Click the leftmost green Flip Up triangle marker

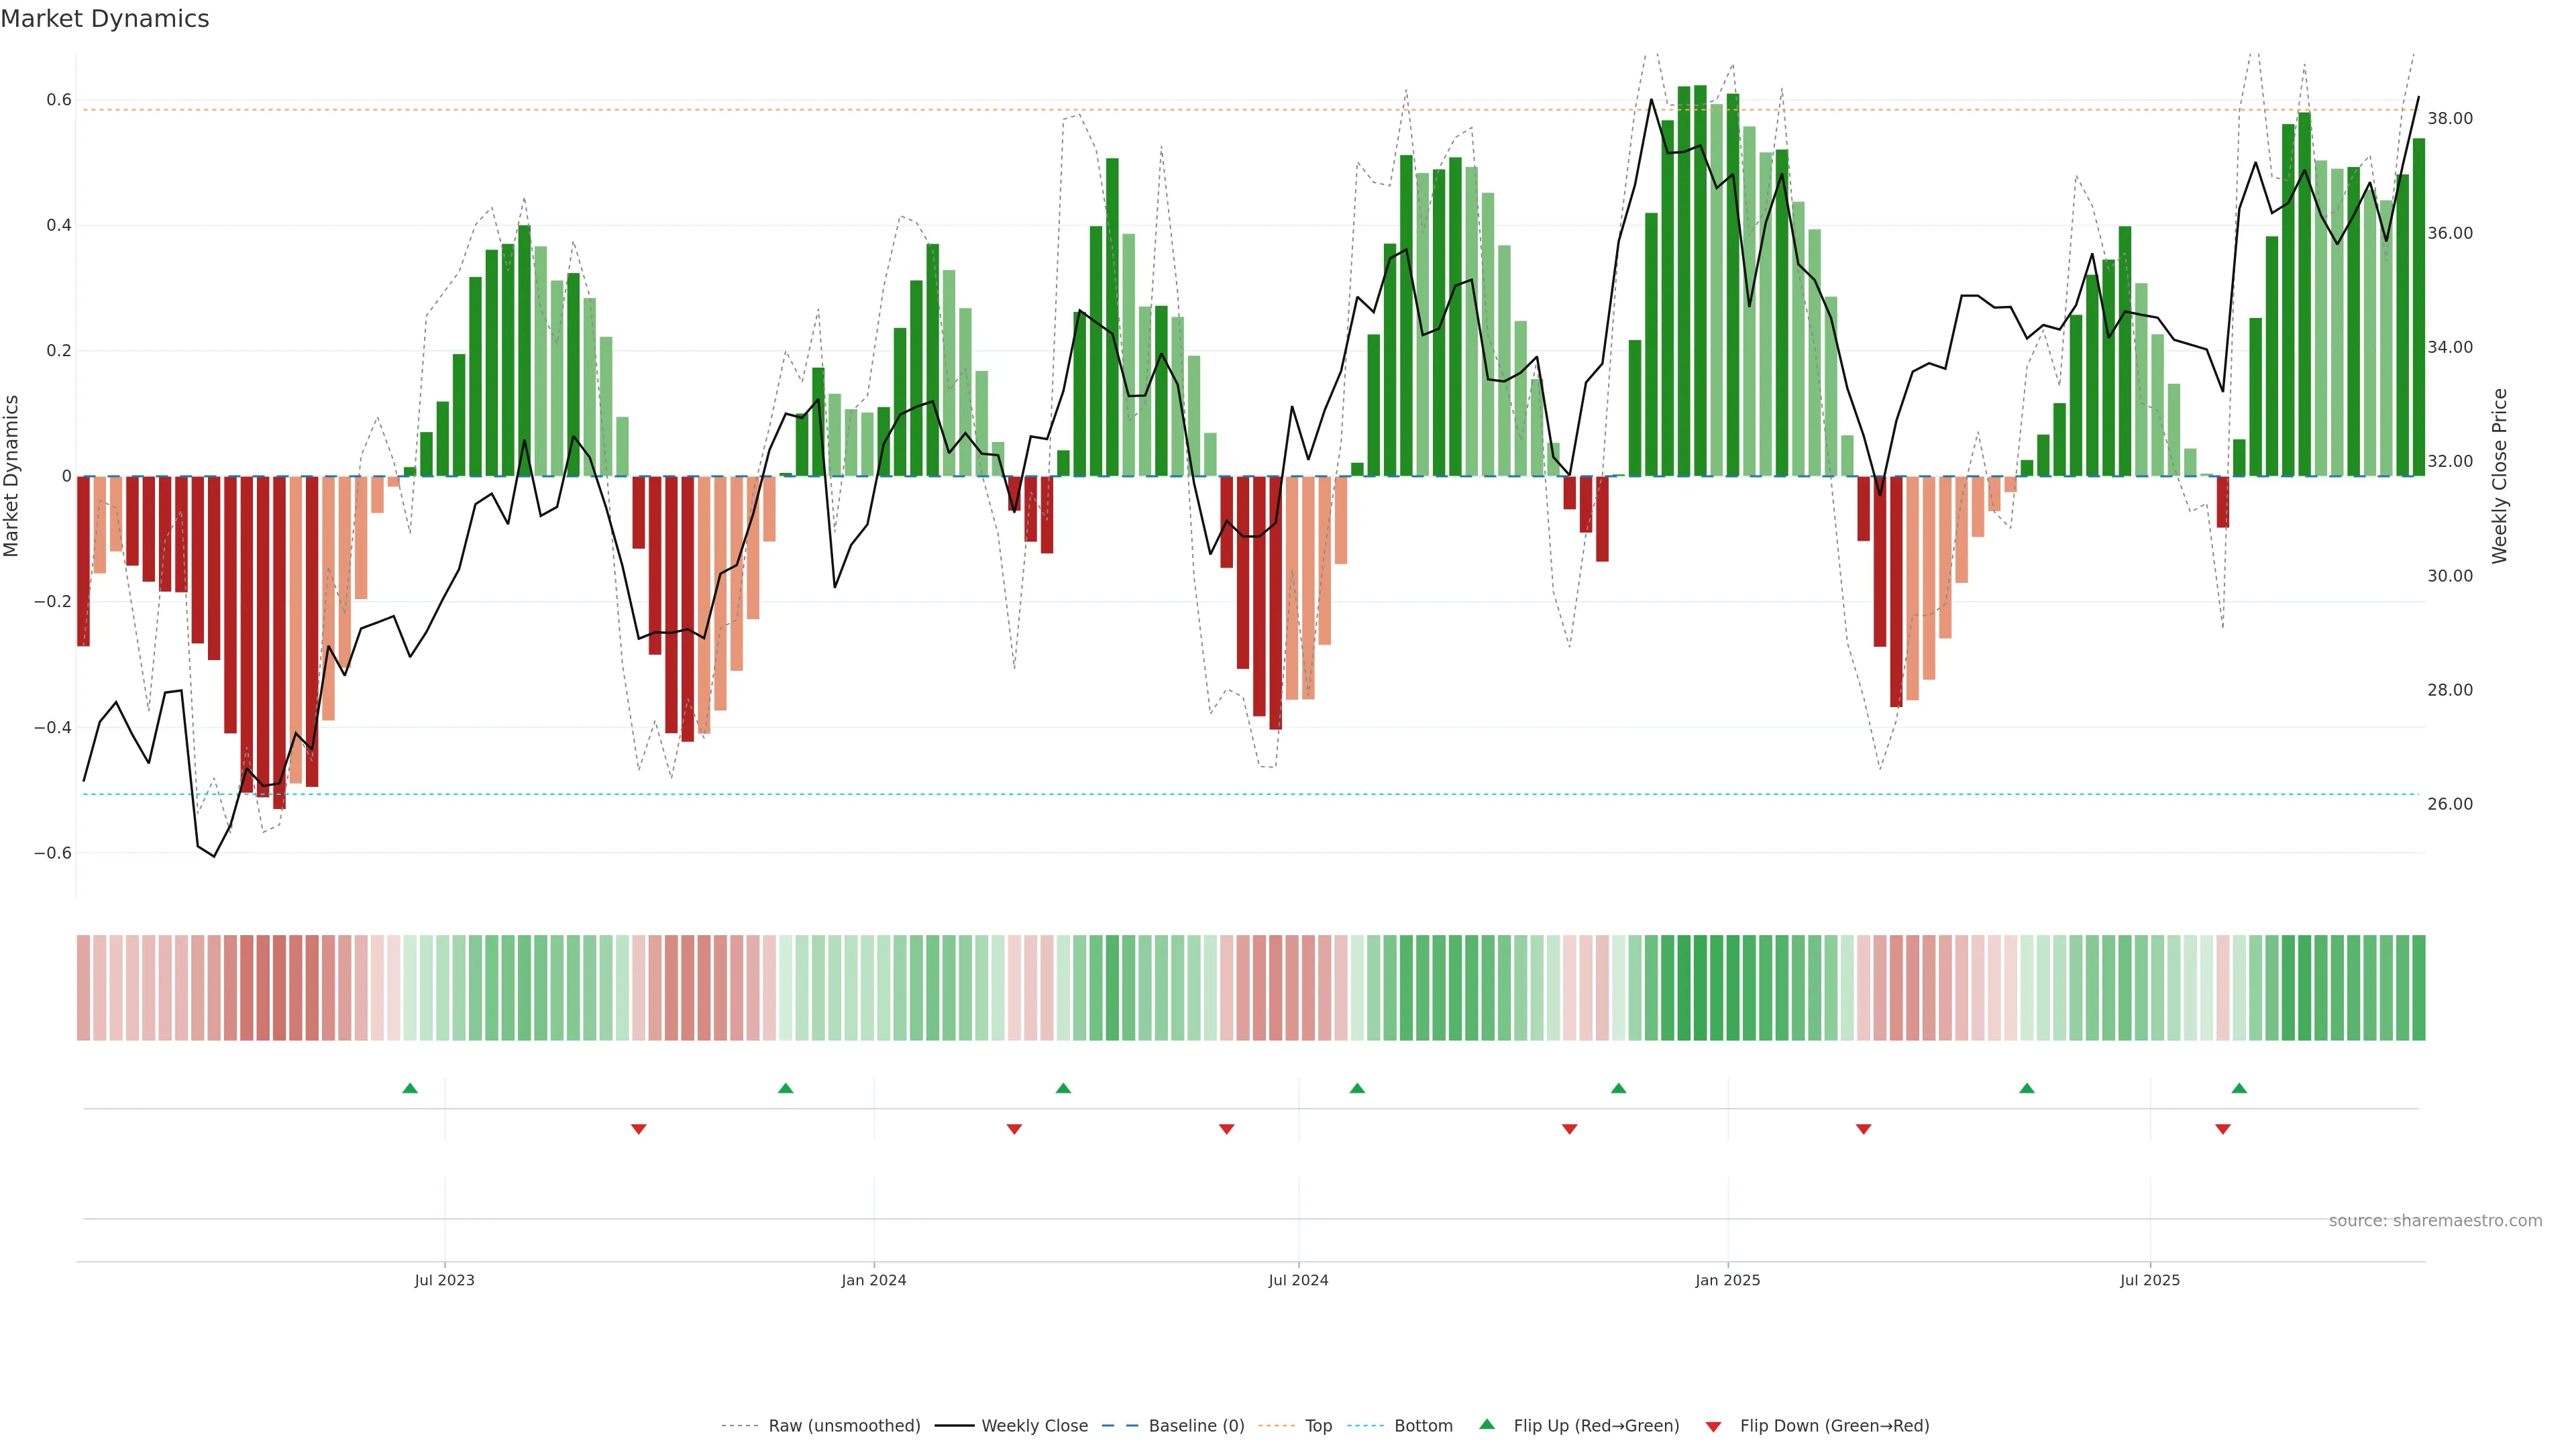click(x=410, y=1088)
